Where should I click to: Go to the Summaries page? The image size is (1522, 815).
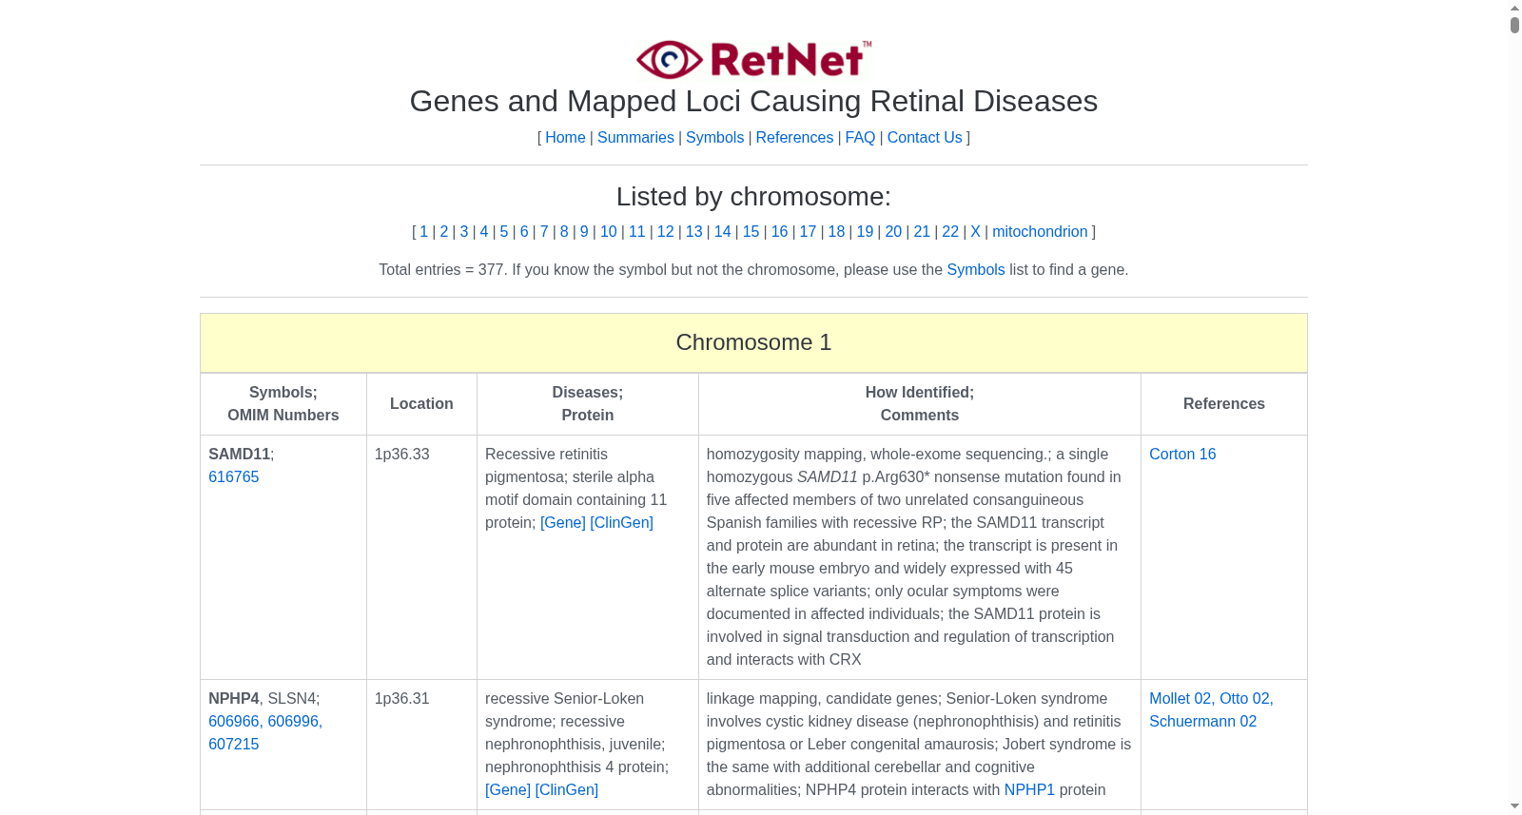coord(635,137)
